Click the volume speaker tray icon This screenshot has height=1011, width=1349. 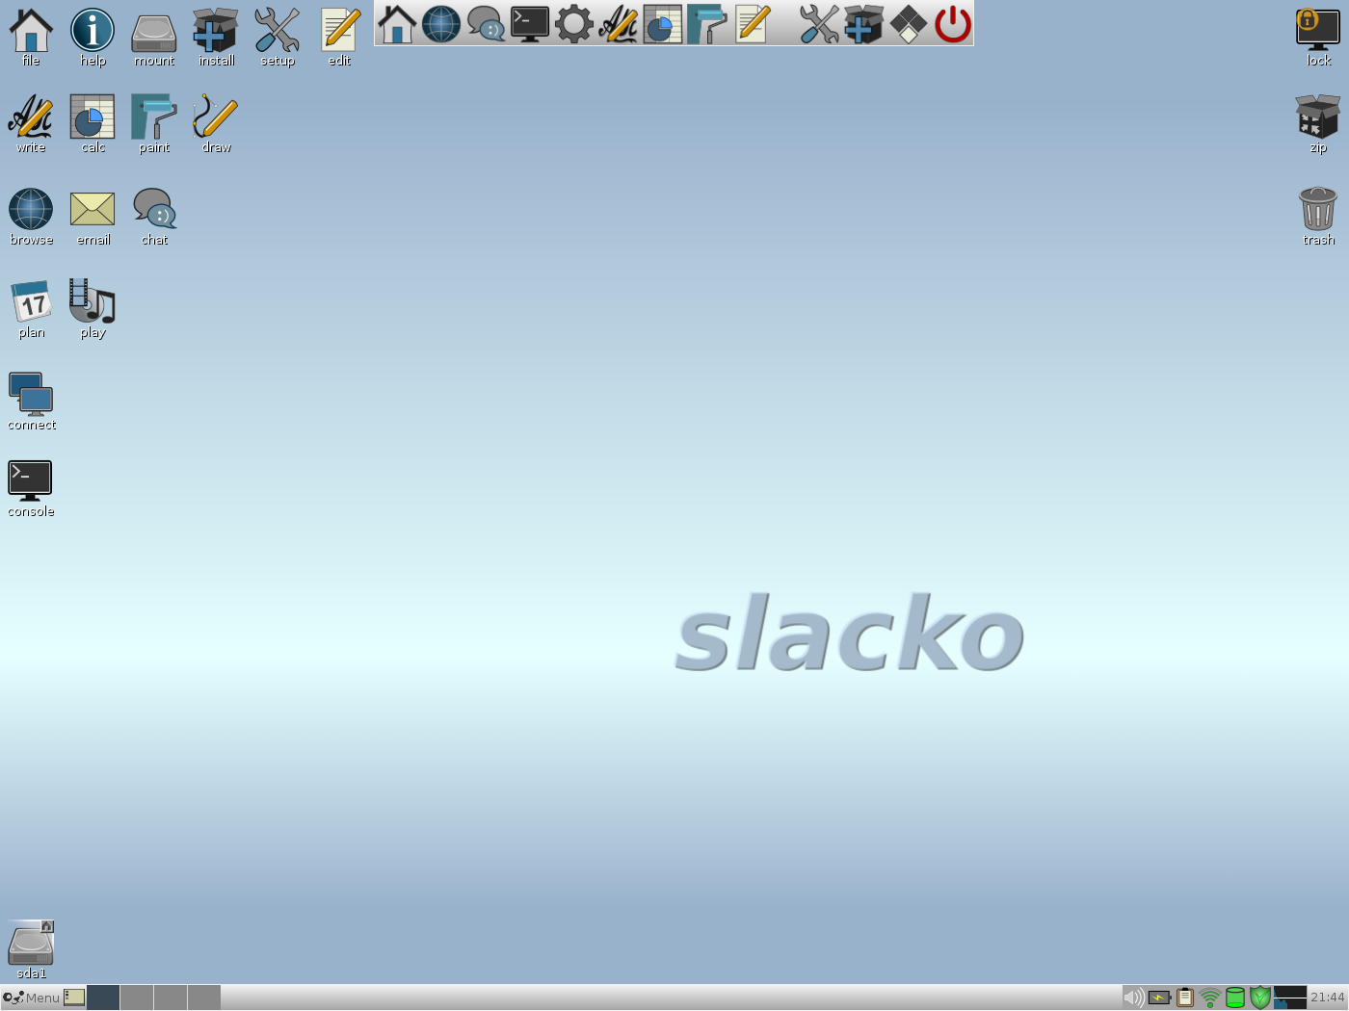(1134, 998)
